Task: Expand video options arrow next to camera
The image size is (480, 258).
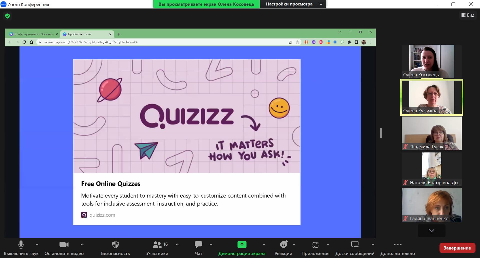Action: click(82, 245)
